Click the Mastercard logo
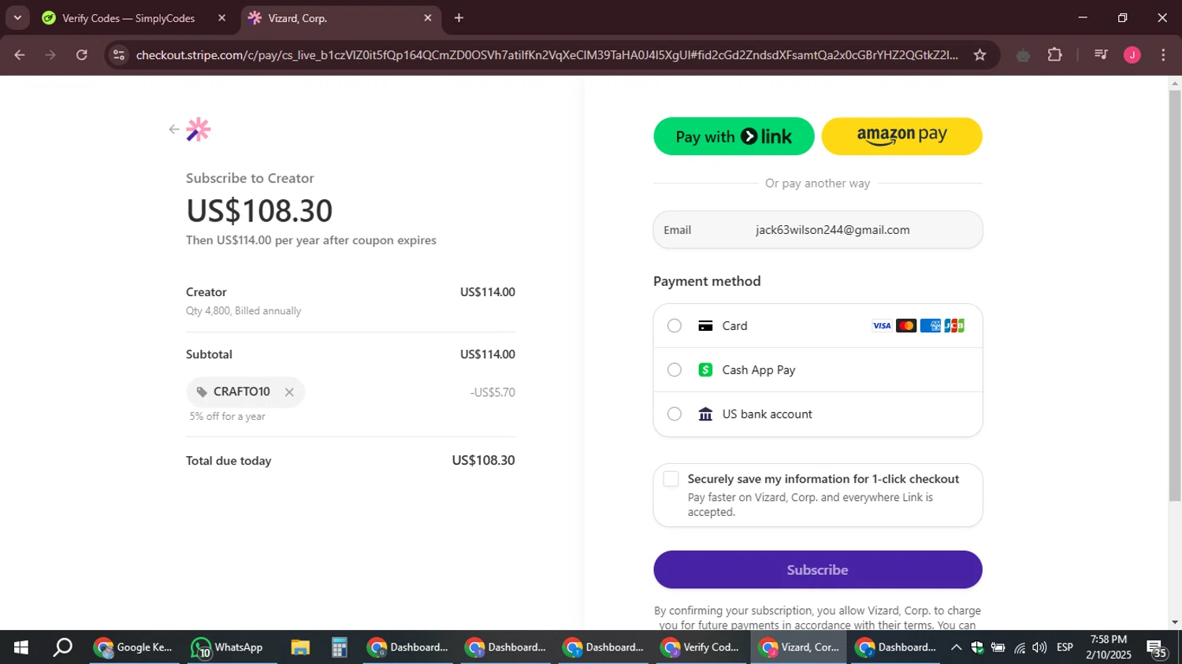Image resolution: width=1182 pixels, height=664 pixels. pos(906,326)
